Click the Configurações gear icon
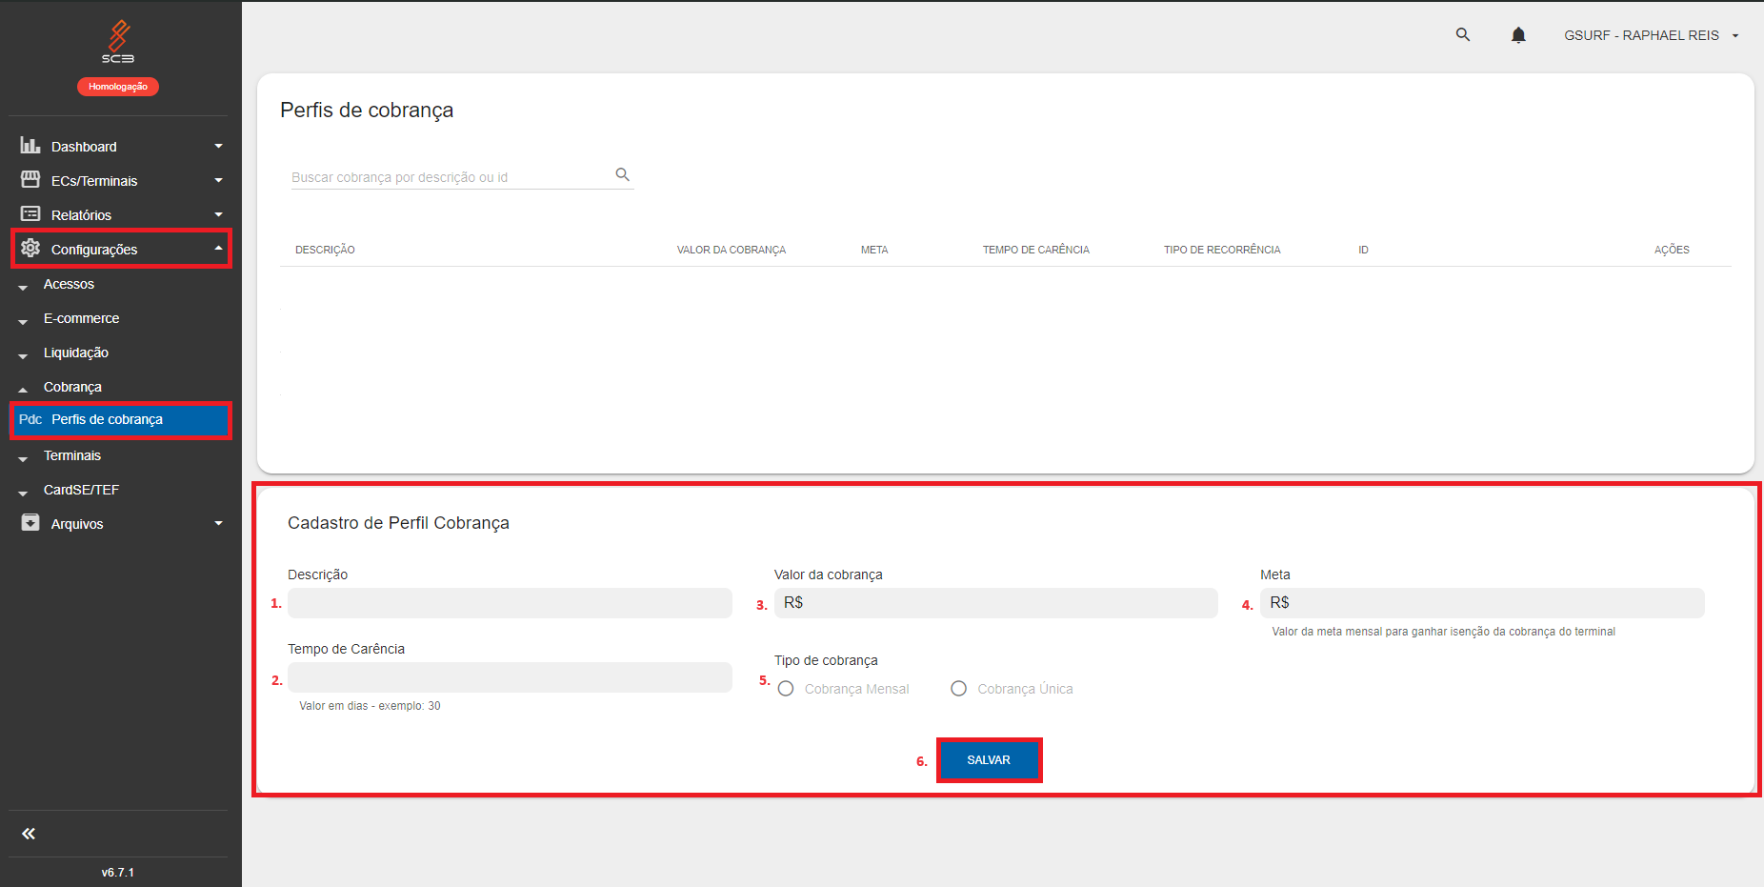The width and height of the screenshot is (1764, 887). (x=30, y=249)
